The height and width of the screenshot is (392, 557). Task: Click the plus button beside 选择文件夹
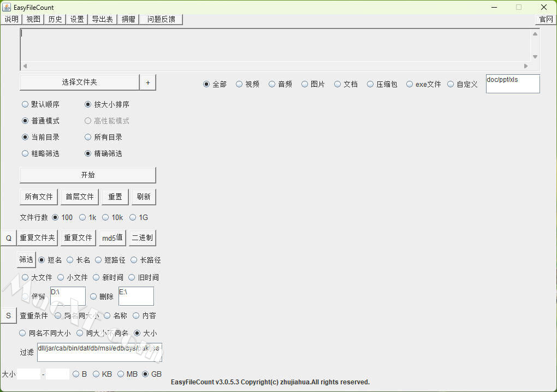148,82
